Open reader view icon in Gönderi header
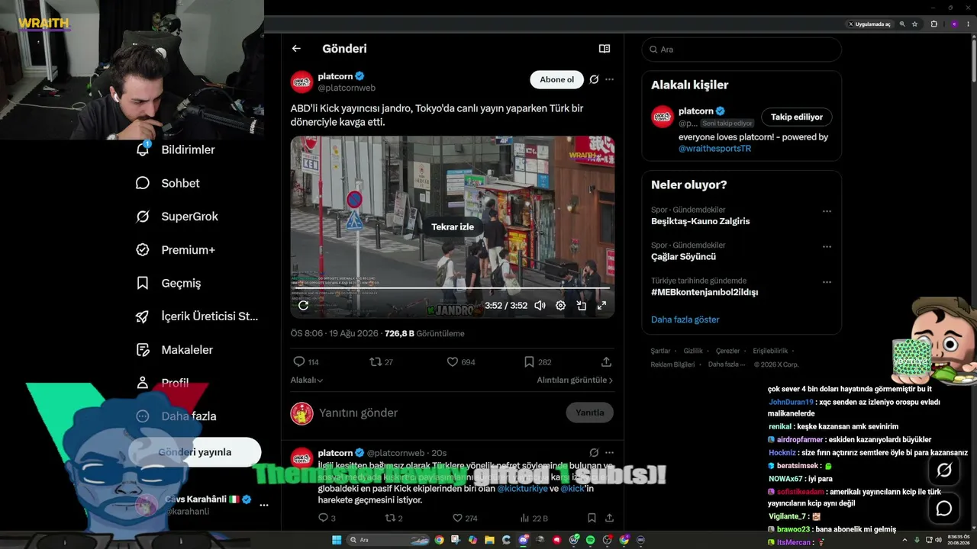977x549 pixels. pyautogui.click(x=605, y=49)
